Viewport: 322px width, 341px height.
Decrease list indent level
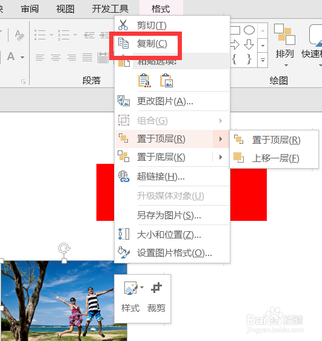[89, 35]
